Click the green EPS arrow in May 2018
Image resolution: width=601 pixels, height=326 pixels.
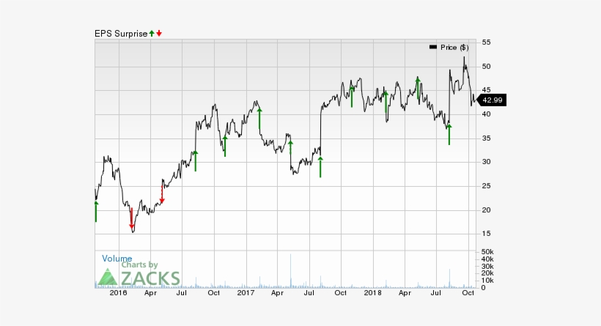point(418,89)
